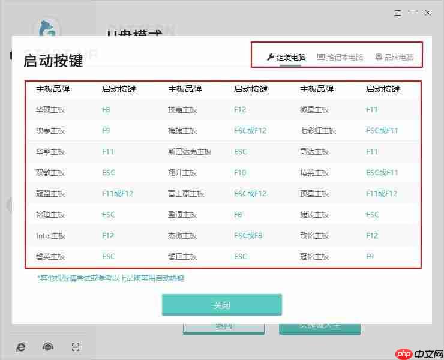Click the 梅捷主板 cell

click(182, 131)
